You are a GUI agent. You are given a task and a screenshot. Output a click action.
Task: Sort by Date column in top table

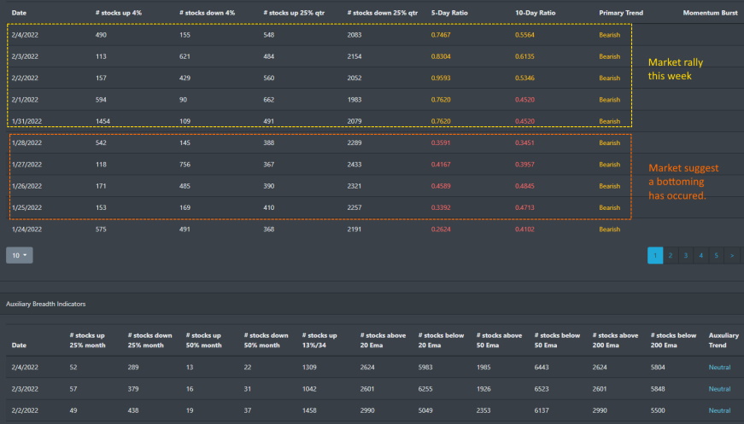(19, 13)
